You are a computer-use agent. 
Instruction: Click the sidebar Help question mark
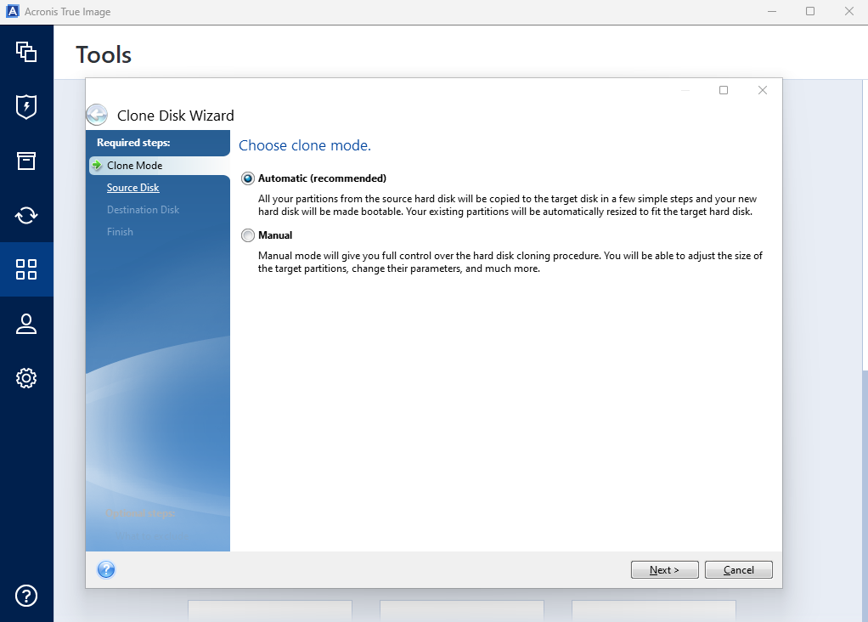tap(26, 595)
